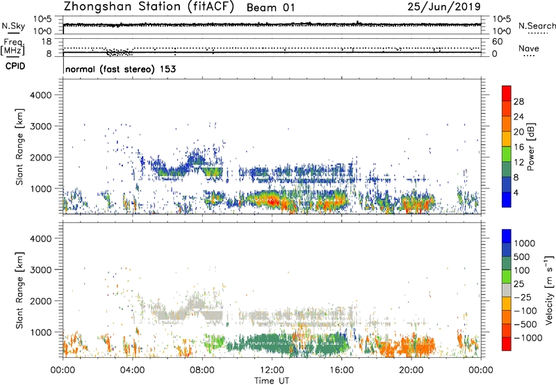Click the Nave legend label
This screenshot has height=385, width=556.
[x=529, y=49]
